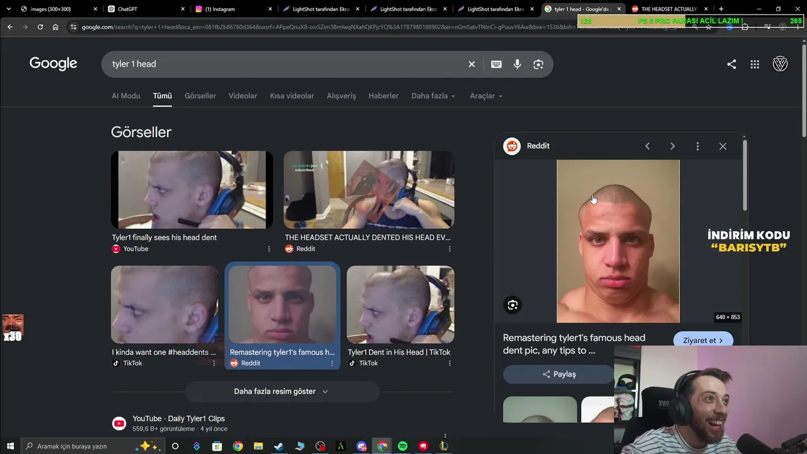This screenshot has width=807, height=454.
Task: Open options for 'Tyler1 Dent in His Head' result
Action: [450, 363]
